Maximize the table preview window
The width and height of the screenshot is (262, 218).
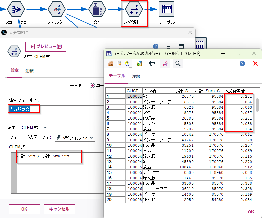coord(238,53)
